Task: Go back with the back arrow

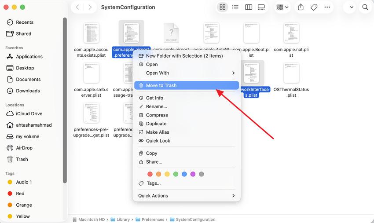Action: (77, 7)
